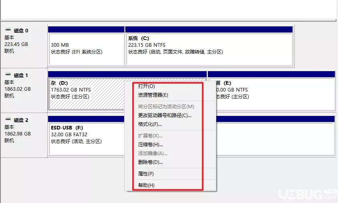Click the 223.15 GB NTFS text
Viewport: 338px width, 203px height.
coord(147,45)
